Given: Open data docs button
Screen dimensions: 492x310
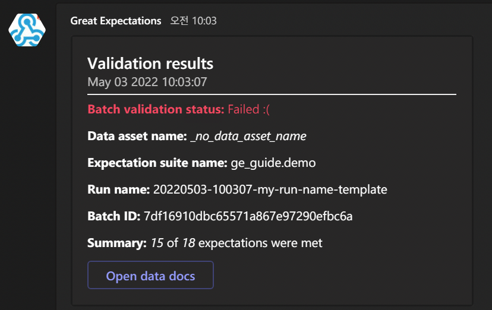Looking at the screenshot, I should 150,275.
